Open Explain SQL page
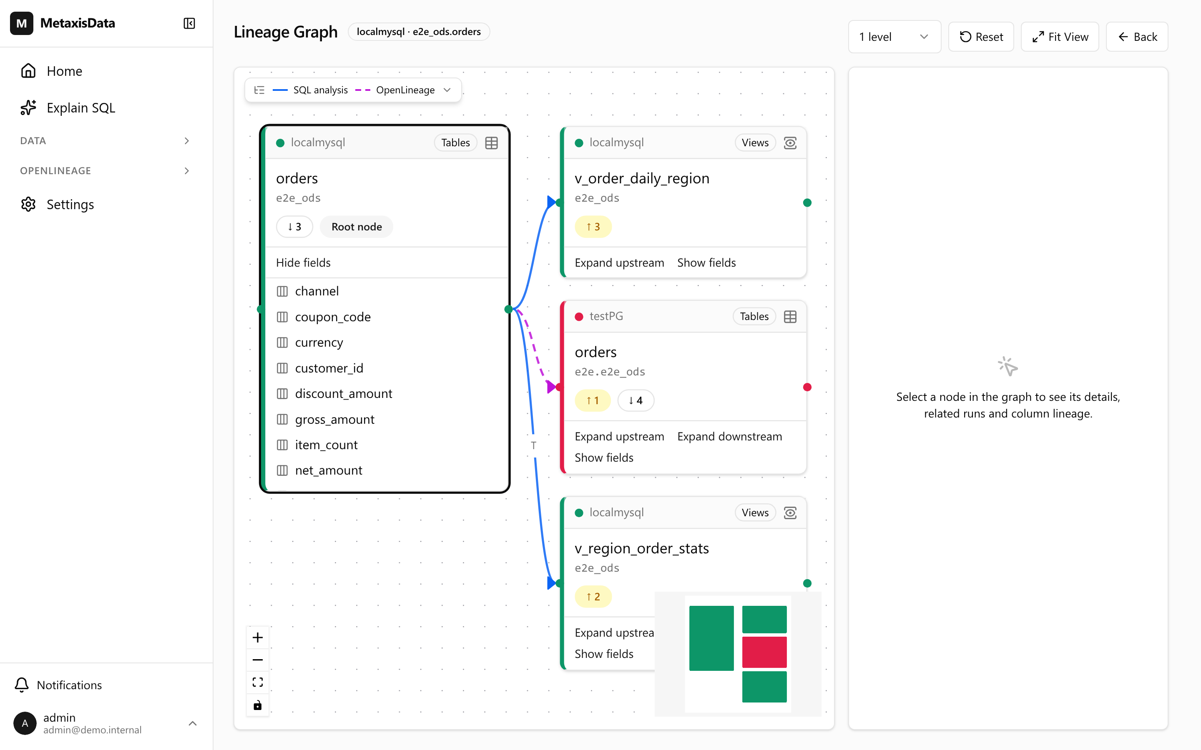 pyautogui.click(x=106, y=107)
